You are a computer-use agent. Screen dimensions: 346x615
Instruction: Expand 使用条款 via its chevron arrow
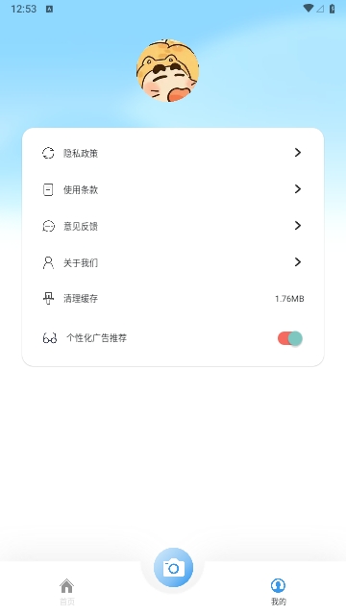coord(298,189)
